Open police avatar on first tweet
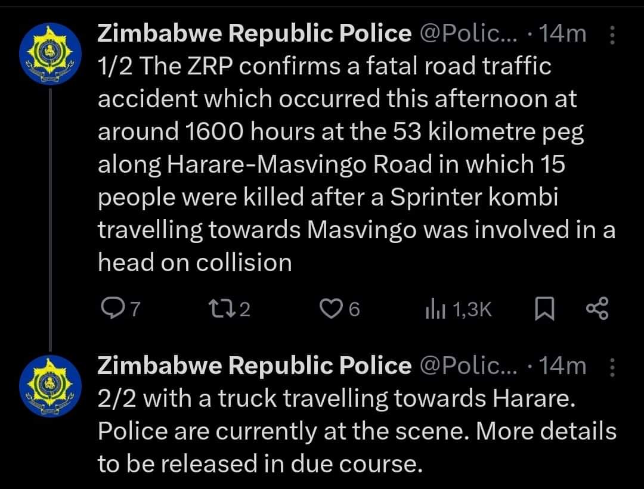The width and height of the screenshot is (644, 489). [x=50, y=54]
